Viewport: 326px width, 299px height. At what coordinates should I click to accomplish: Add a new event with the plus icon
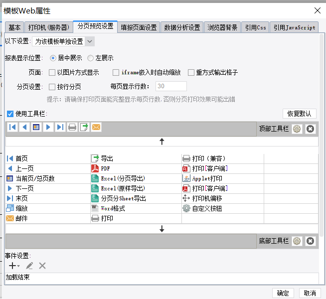[x=14, y=266]
